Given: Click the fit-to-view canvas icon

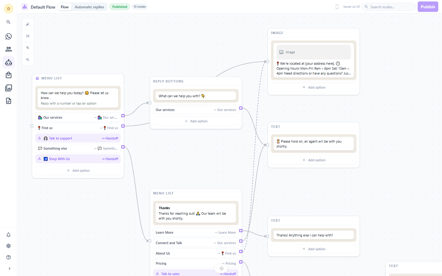Looking at the screenshot, I should pyautogui.click(x=28, y=36).
